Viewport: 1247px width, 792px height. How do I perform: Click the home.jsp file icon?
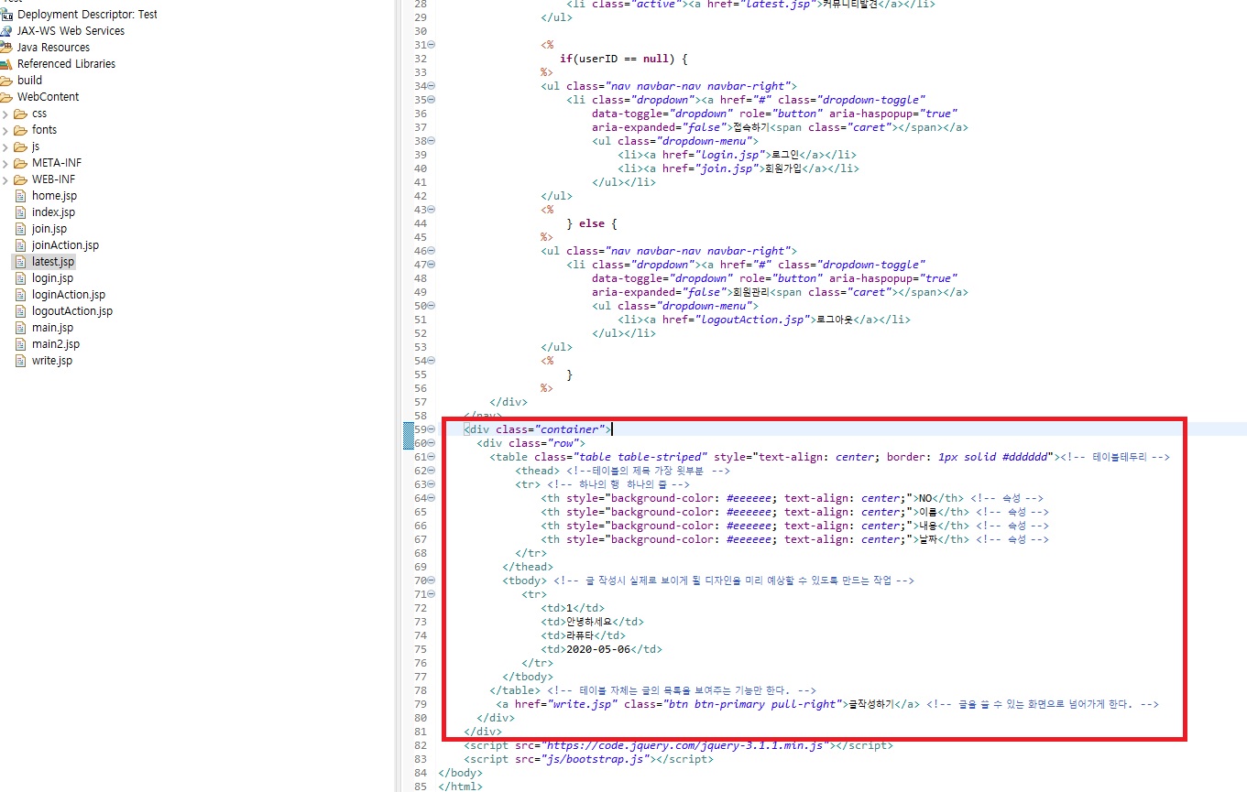[x=22, y=196]
